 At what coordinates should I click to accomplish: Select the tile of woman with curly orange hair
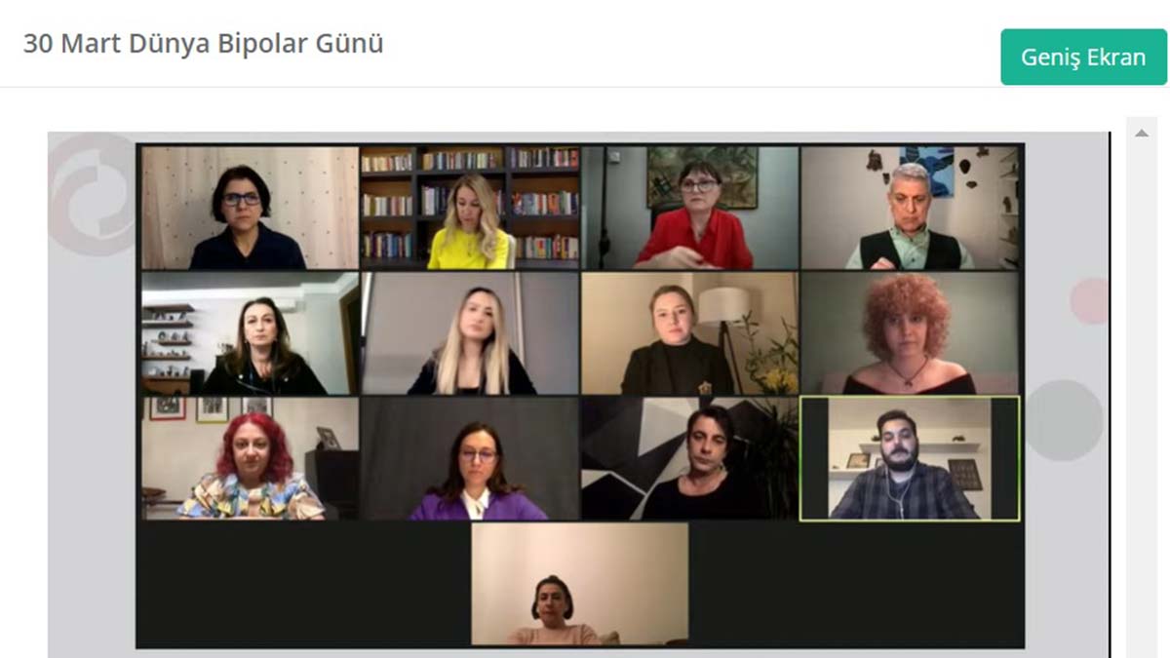coord(911,333)
